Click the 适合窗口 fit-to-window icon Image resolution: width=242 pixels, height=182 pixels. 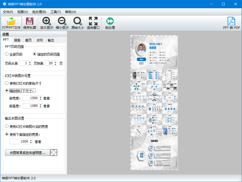tap(93, 23)
